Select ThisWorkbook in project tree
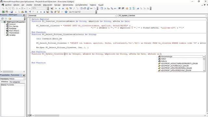Viewport: 208px width, 117px height. click(14, 33)
